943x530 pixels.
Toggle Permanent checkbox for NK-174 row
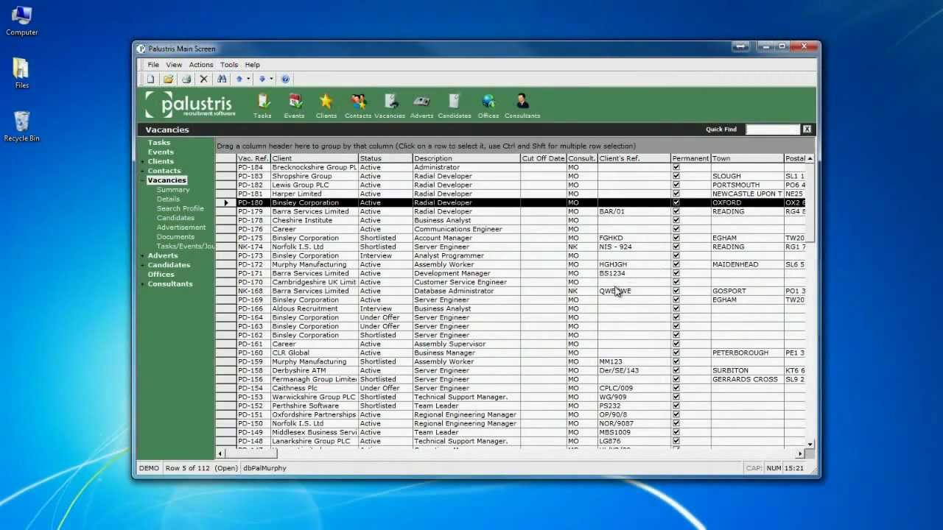tap(676, 247)
